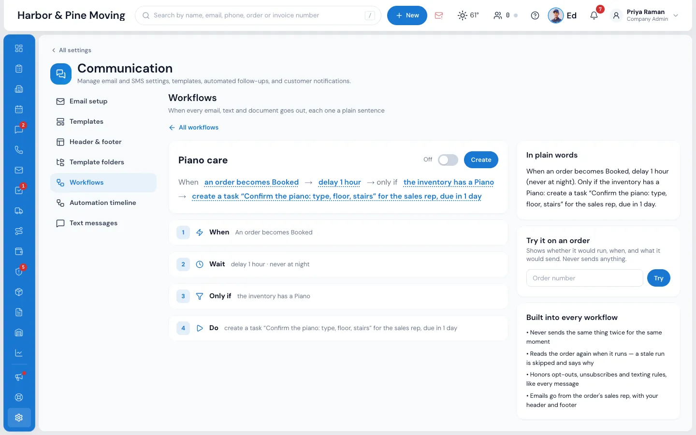Viewport: 696px width, 435px height.
Task: Click the Wait clock icon
Action: coord(200,264)
